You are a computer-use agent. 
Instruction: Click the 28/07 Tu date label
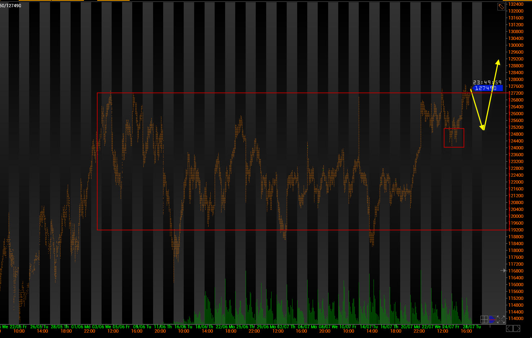pyautogui.click(x=472, y=327)
